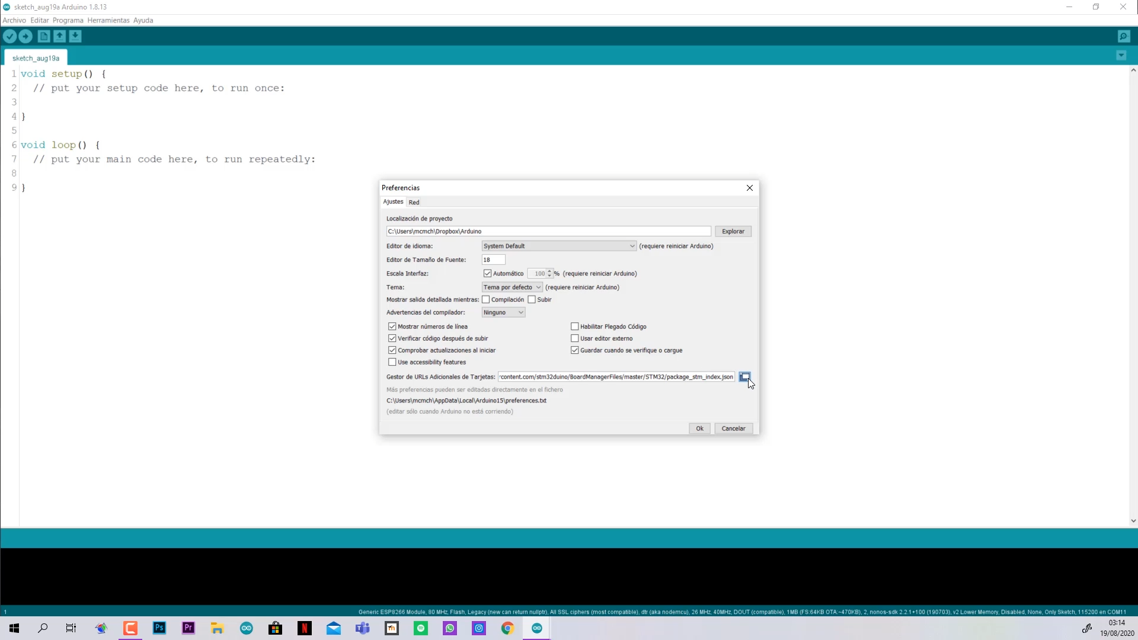Click the Additional Boards URLs text field
1138x640 pixels.
[616, 377]
